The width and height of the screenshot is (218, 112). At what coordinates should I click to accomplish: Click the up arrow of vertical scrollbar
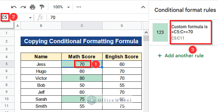click(x=146, y=33)
